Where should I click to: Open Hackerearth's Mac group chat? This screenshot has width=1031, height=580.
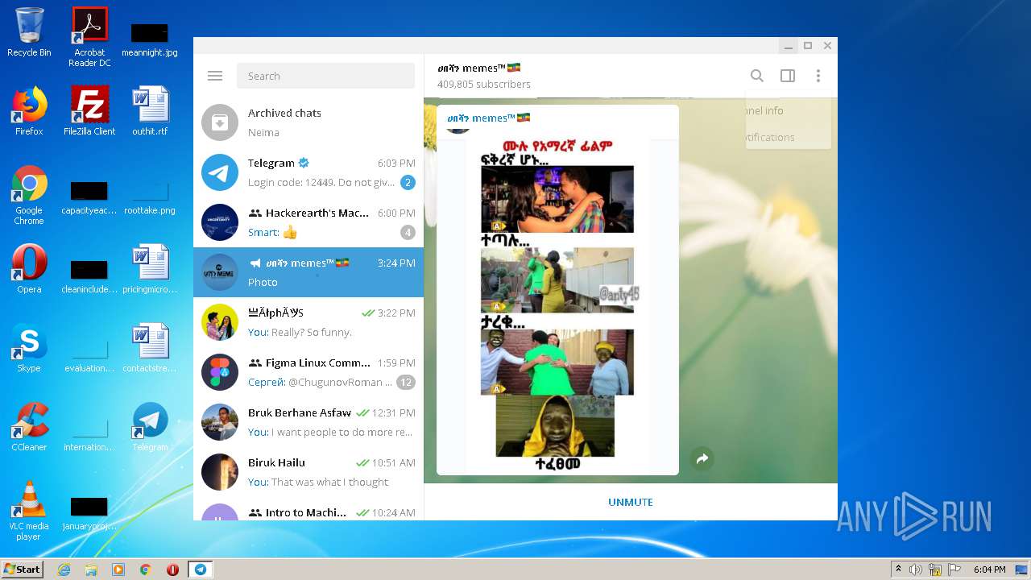pos(308,222)
